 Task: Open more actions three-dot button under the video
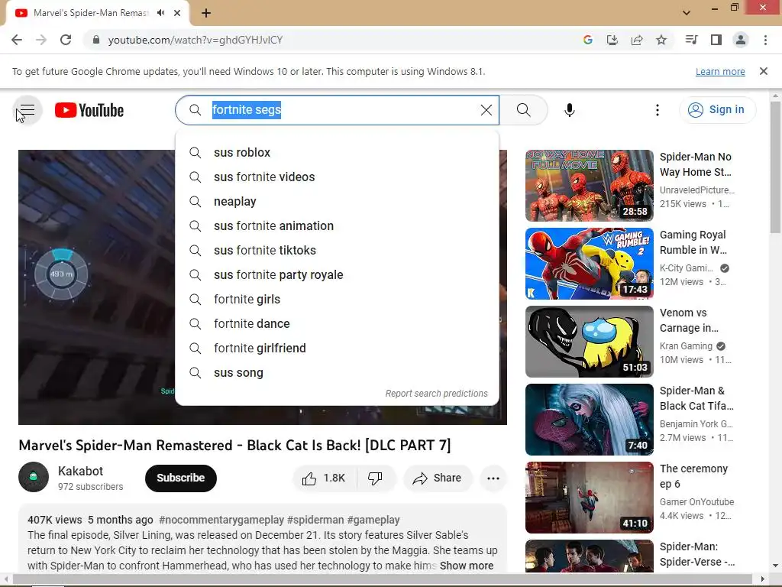point(493,478)
